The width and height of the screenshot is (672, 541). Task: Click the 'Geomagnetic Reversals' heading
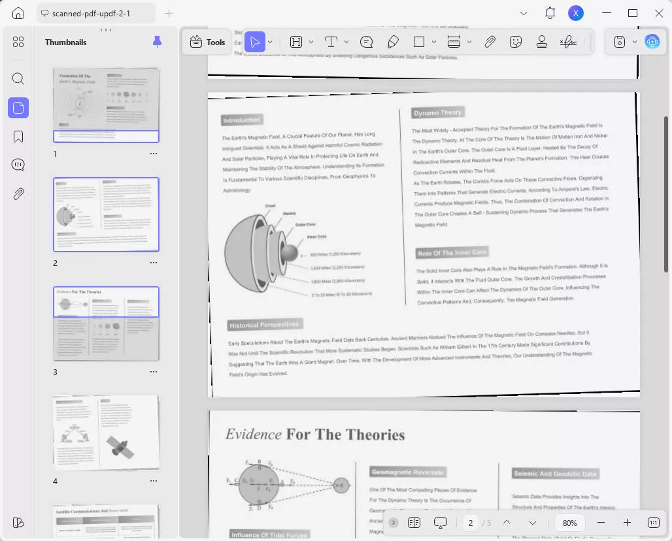[407, 472]
